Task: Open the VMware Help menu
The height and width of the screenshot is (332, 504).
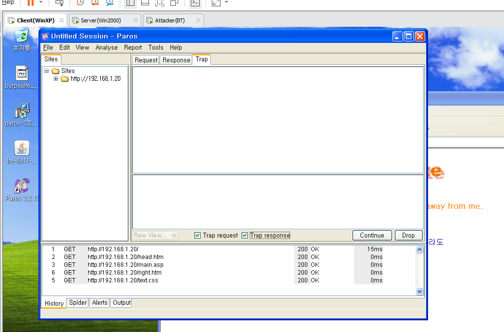Action: pos(8,2)
